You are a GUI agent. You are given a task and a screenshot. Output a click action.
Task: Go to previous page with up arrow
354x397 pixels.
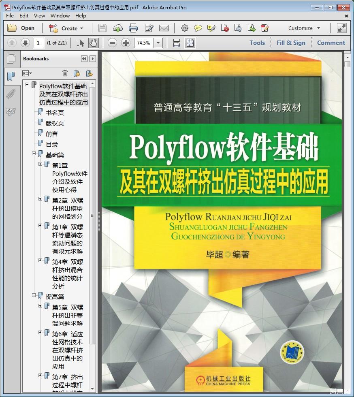coord(12,43)
